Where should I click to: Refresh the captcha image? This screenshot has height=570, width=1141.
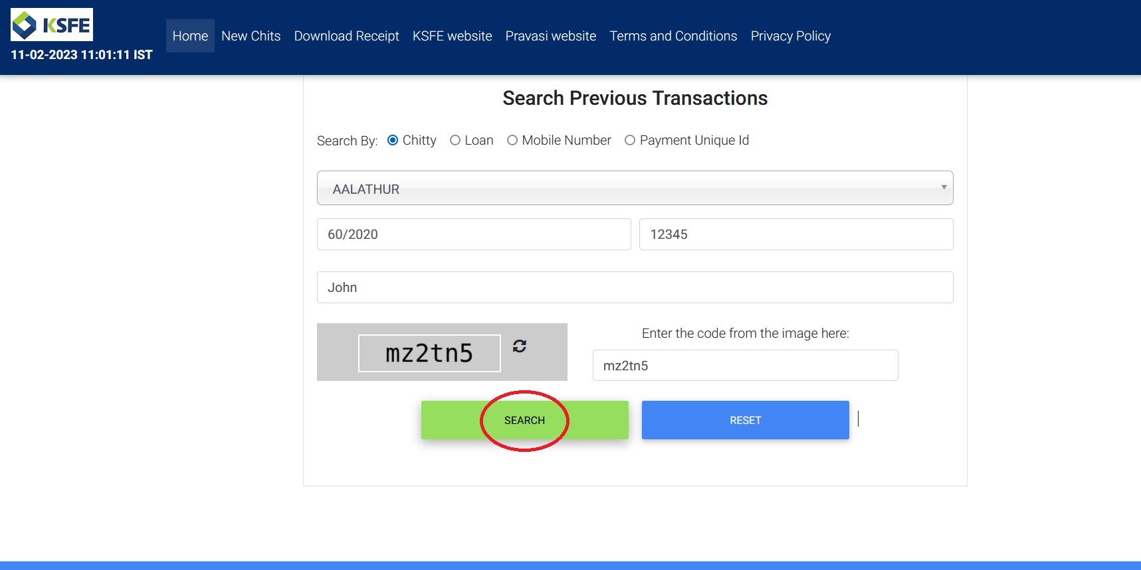(x=520, y=346)
